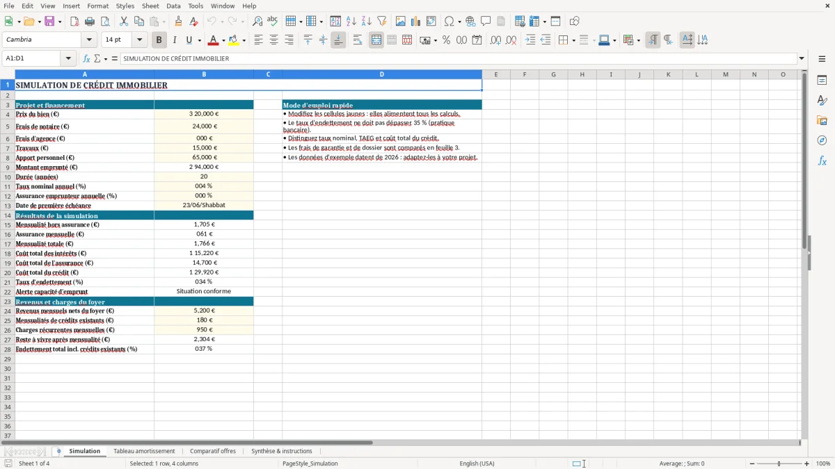
Task: Open the Borders dropdown arrow
Action: 573,40
